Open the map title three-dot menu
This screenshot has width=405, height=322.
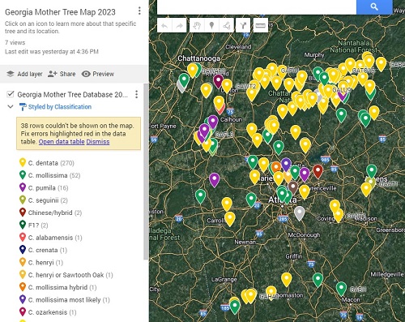point(139,11)
